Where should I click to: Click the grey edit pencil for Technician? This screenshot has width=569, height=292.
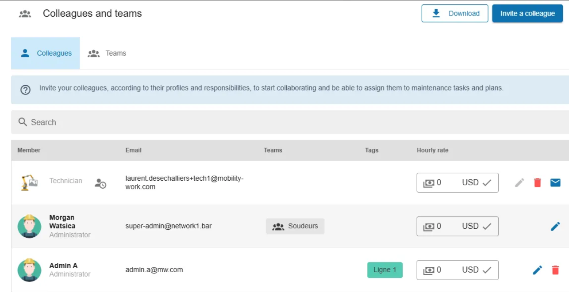pos(519,182)
